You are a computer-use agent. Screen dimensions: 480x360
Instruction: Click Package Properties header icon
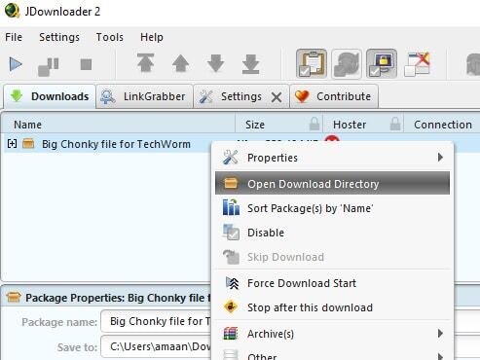tap(14, 297)
